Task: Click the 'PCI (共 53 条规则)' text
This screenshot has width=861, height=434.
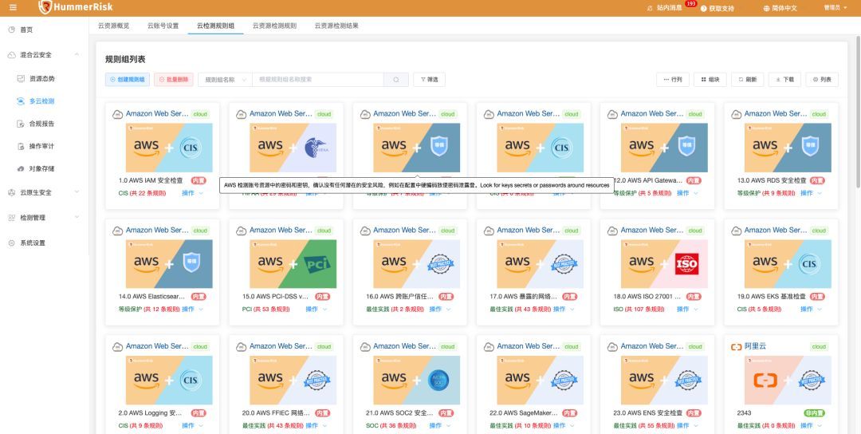Action: pos(265,310)
